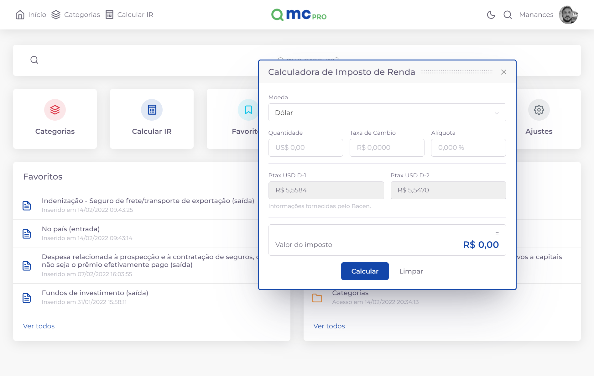Click the Favoritos bookmark icon card
The image size is (594, 376).
tap(248, 110)
